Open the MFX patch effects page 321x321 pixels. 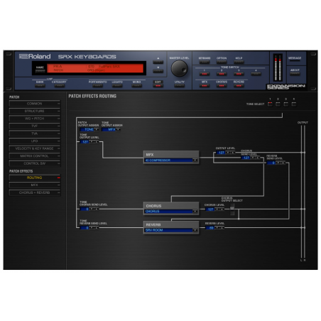click(x=35, y=185)
